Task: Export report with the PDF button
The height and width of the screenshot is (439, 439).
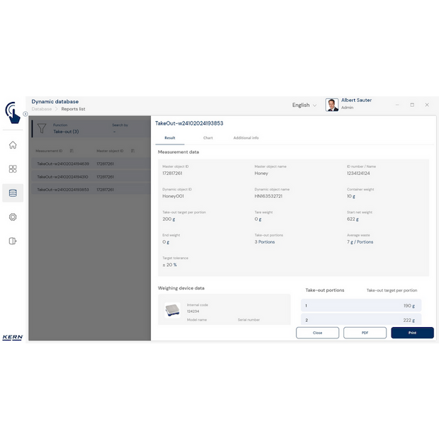Action: point(365,332)
